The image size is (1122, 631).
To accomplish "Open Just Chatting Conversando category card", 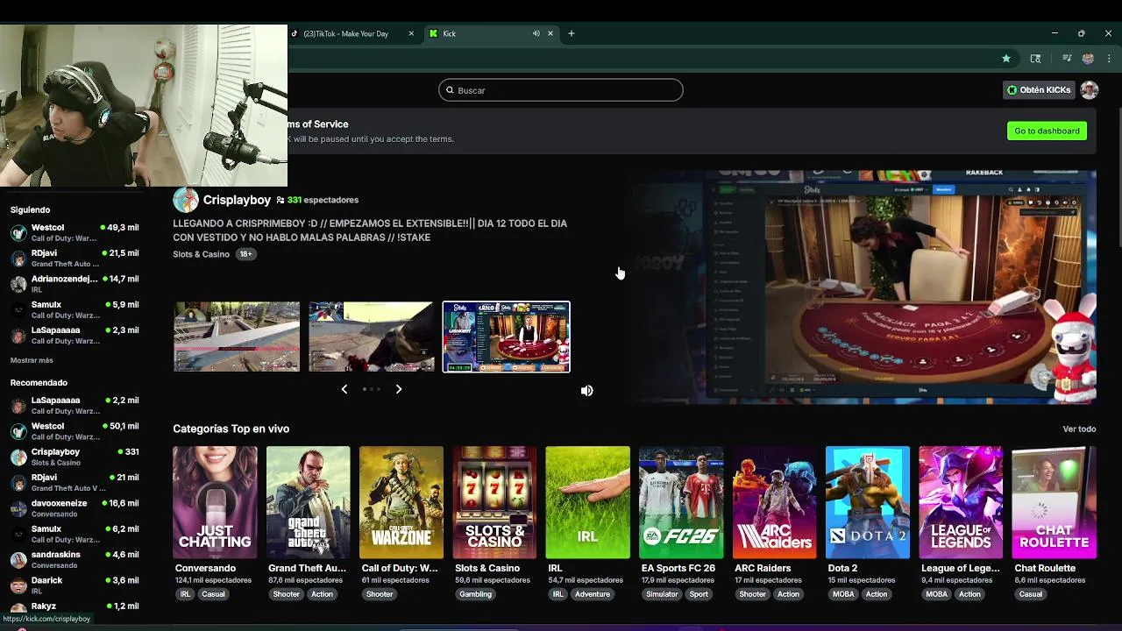I will coord(215,502).
